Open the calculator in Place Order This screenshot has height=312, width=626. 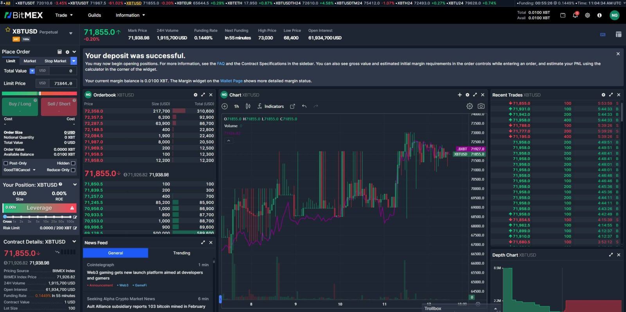[x=59, y=52]
